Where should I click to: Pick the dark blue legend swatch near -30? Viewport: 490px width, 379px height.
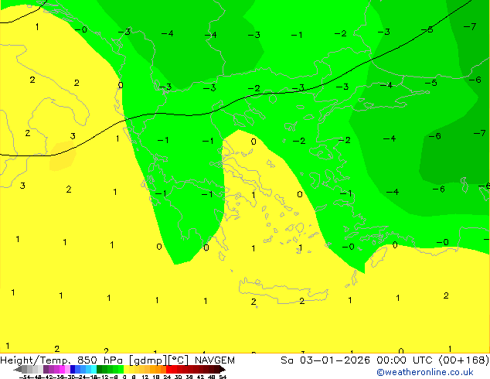tap(73, 369)
